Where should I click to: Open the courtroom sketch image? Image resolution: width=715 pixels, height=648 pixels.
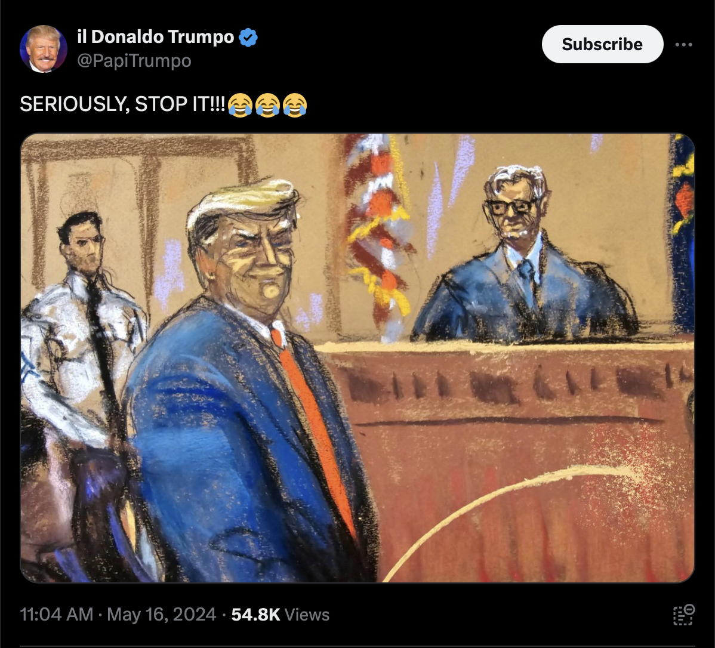point(357,358)
